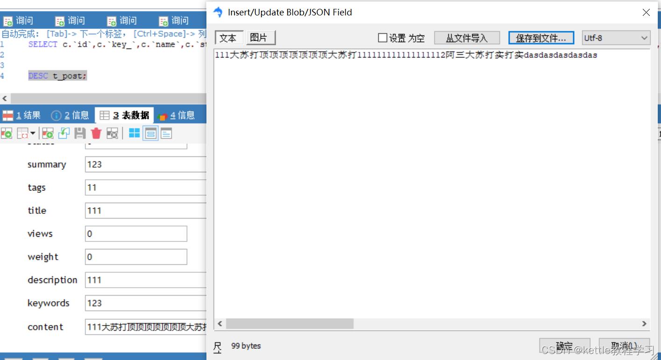Save changes with the floppy disk icon
Image resolution: width=661 pixels, height=360 pixels.
80,134
